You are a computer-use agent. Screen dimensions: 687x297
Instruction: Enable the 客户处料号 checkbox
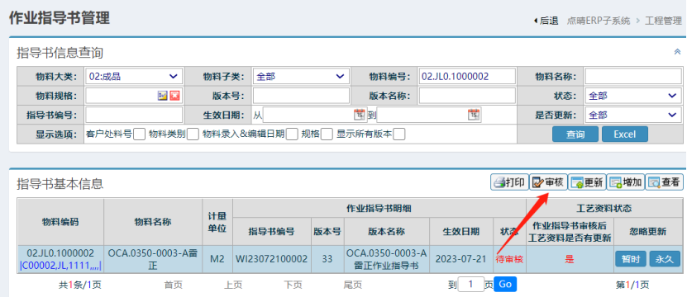[x=139, y=134]
